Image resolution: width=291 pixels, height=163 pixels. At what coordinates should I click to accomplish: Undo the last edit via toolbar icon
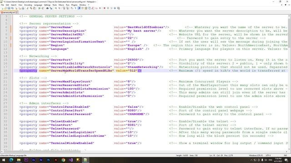40,8
